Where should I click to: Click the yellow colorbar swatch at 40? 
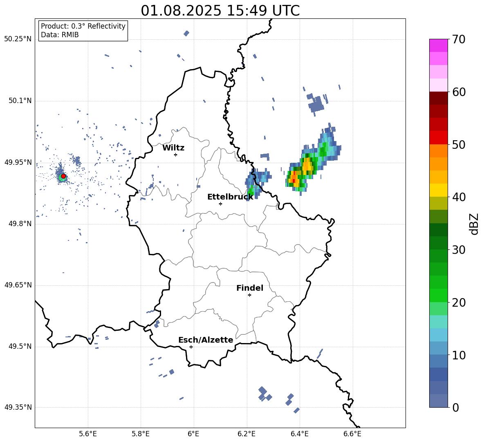[x=438, y=191]
